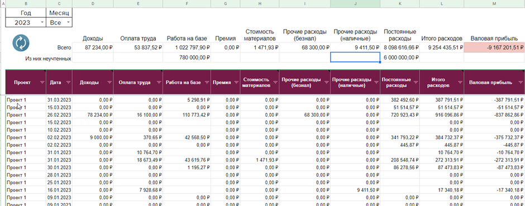Select неучтенных cell 6 000 000,00 ₽
Screen dimensions: 525x206
click(400, 58)
